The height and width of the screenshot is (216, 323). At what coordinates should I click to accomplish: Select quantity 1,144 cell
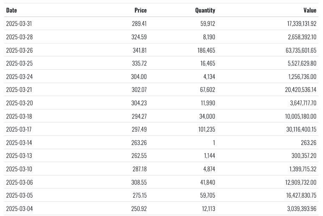pyautogui.click(x=209, y=155)
